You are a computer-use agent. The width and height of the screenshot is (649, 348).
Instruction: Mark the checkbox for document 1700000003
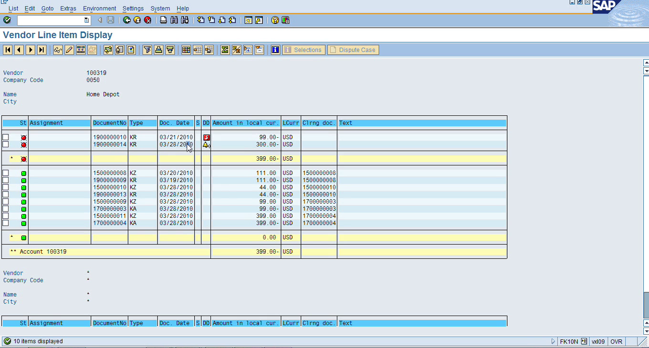6,209
